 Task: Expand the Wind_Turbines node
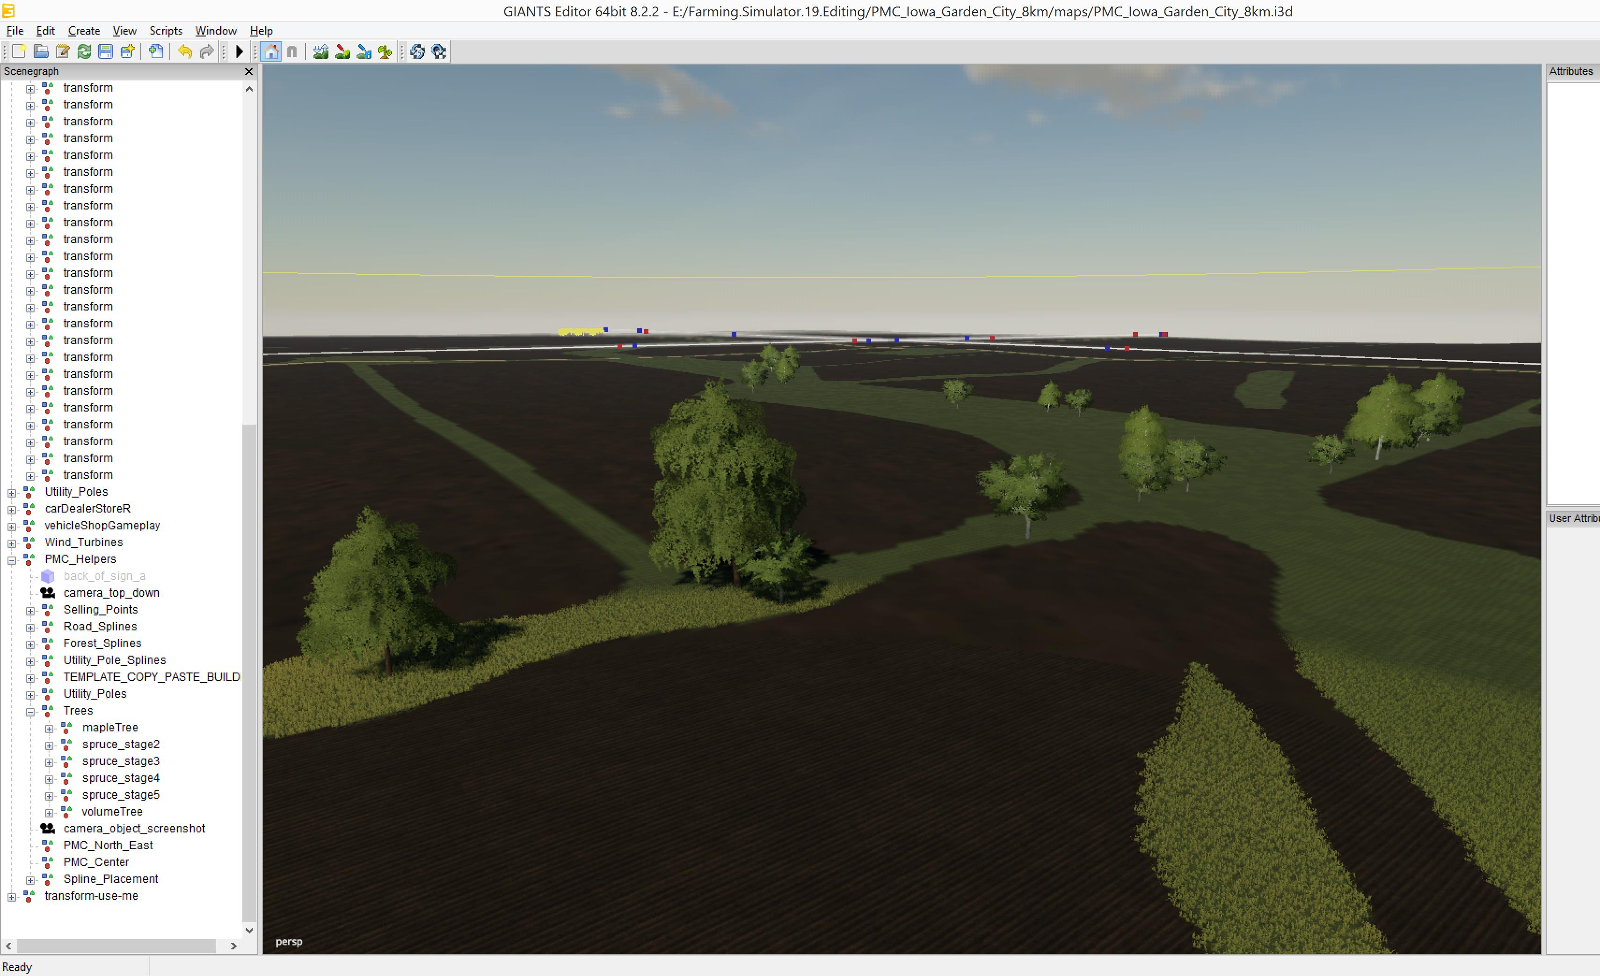pyautogui.click(x=12, y=544)
